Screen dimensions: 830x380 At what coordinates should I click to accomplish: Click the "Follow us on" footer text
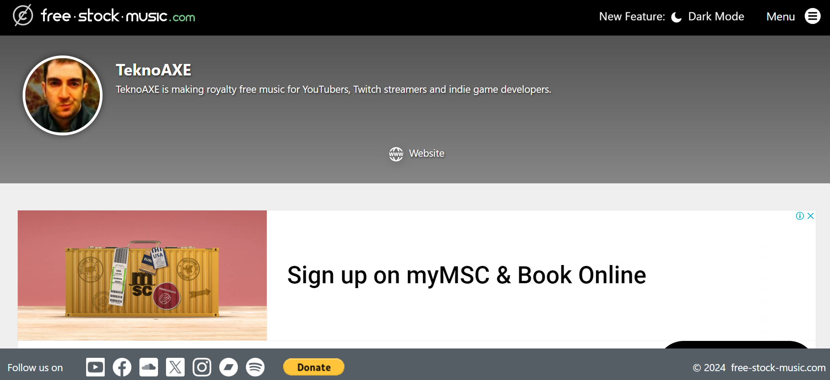pyautogui.click(x=35, y=368)
